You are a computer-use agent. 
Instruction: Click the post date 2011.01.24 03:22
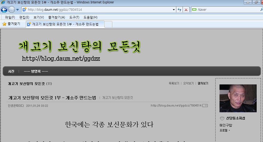click(x=37, y=106)
